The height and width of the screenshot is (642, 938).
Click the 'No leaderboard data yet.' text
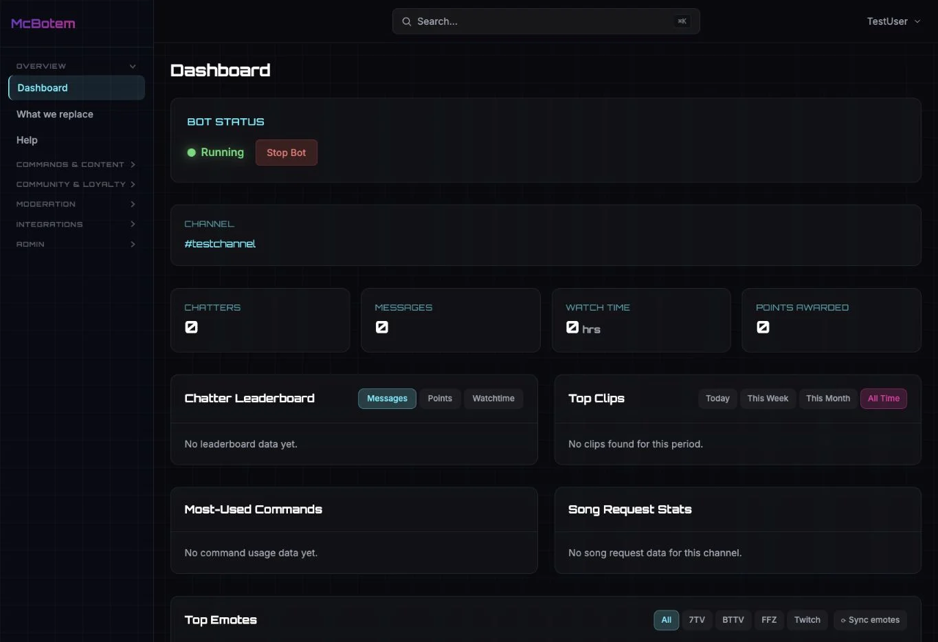coord(241,444)
